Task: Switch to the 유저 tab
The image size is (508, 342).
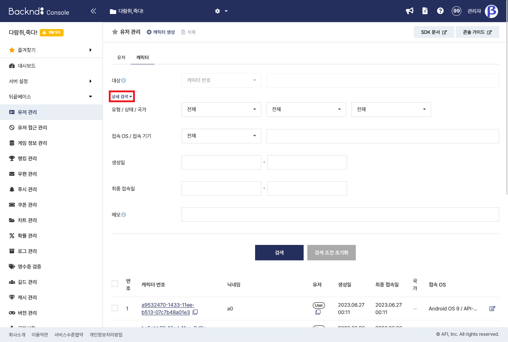Action: 121,58
